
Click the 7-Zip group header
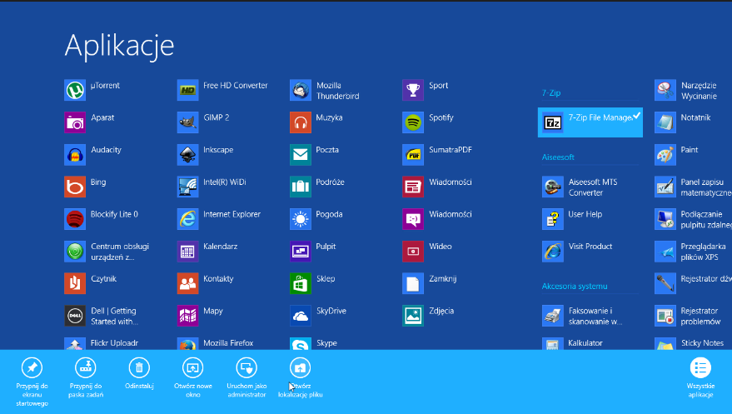(x=551, y=93)
